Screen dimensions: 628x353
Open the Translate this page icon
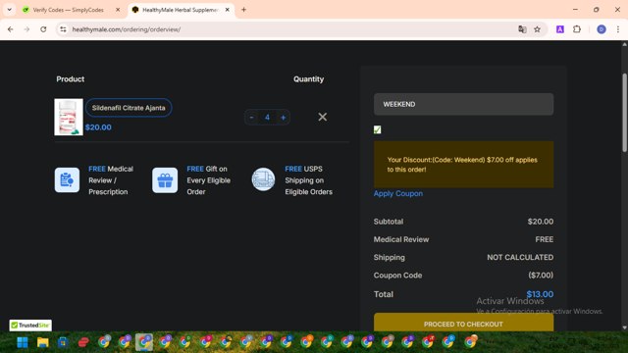coord(522,29)
